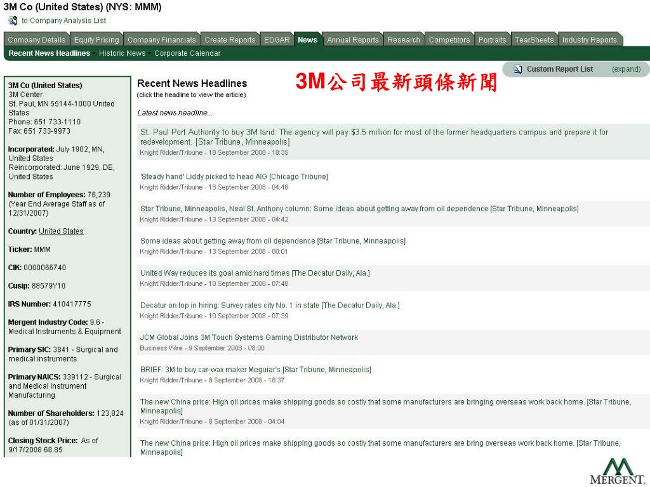The image size is (650, 487).
Task: Click the Custom Report List magnifier icon
Action: point(517,69)
